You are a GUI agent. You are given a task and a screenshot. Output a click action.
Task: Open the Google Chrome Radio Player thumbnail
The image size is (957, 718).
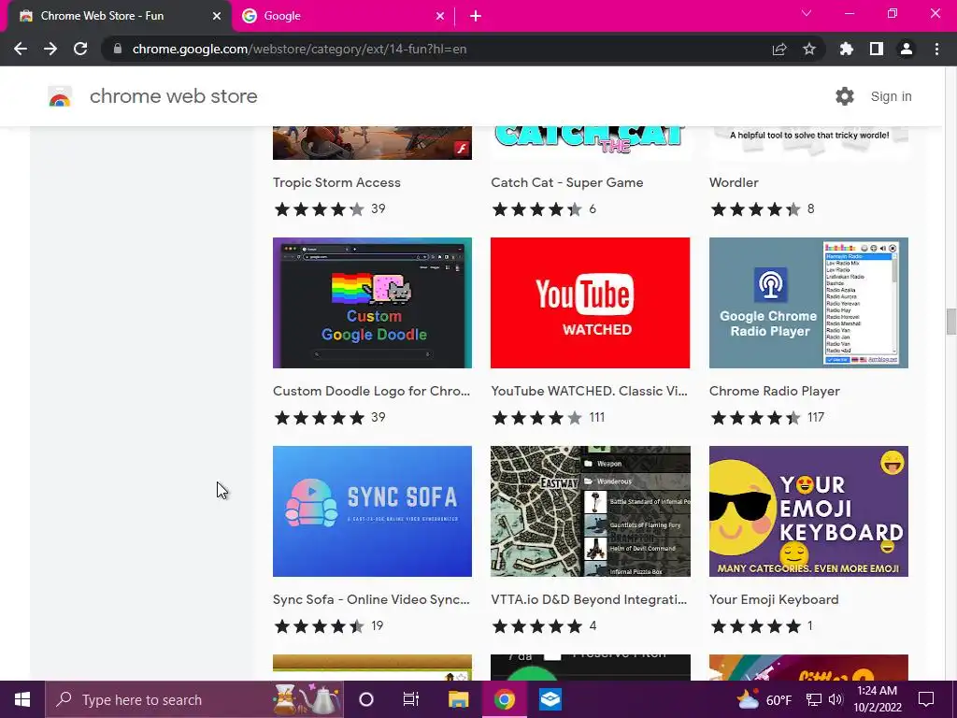(808, 303)
